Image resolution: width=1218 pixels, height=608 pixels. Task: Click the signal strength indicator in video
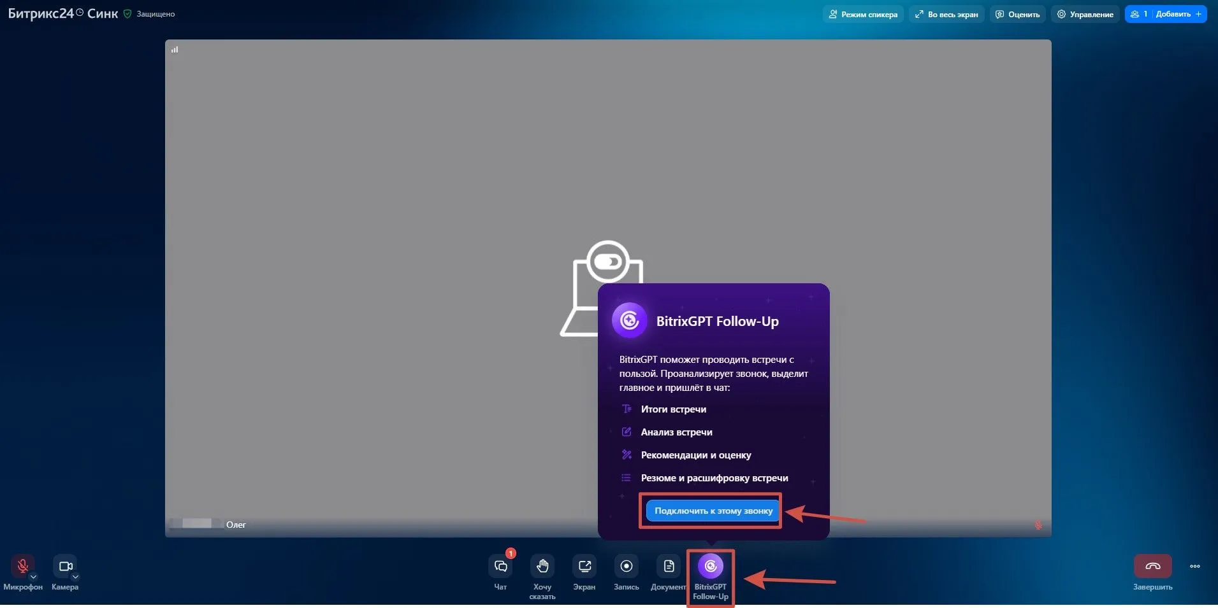[x=175, y=50]
